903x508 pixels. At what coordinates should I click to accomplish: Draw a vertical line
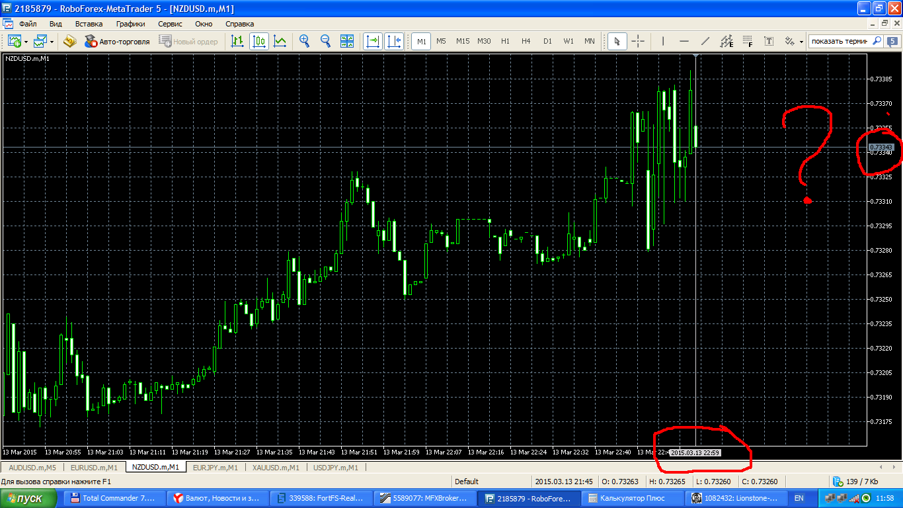[x=663, y=41]
